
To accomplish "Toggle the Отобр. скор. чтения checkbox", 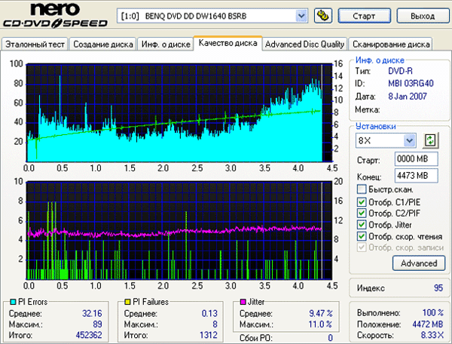I will (x=362, y=236).
